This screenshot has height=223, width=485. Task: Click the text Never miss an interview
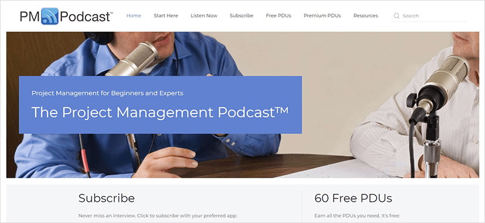pyautogui.click(x=107, y=215)
